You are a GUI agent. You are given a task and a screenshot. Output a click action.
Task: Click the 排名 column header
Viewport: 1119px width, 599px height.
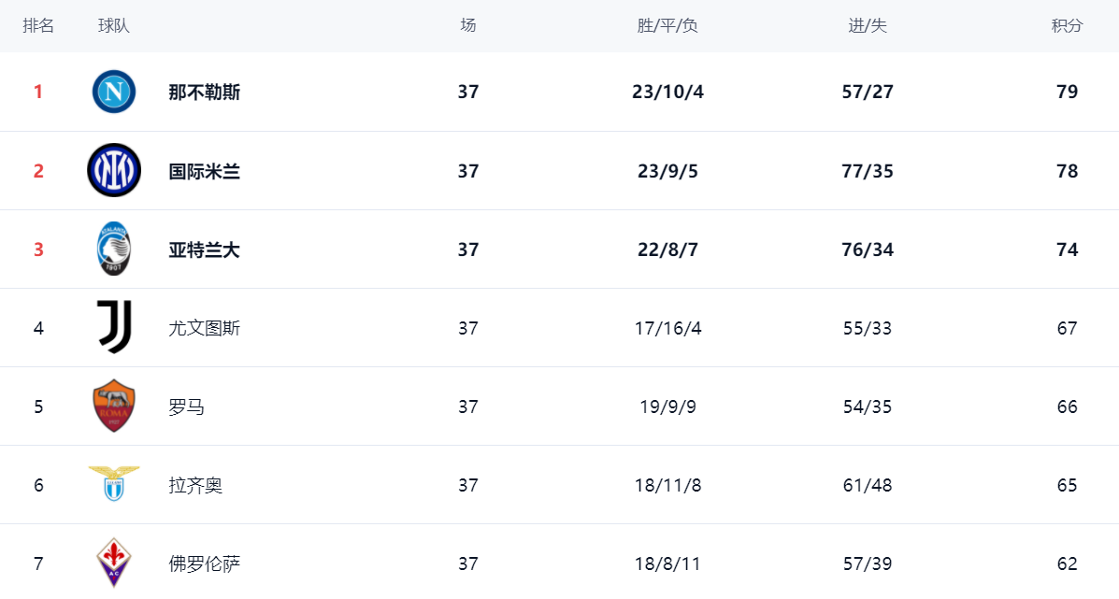tap(38, 25)
